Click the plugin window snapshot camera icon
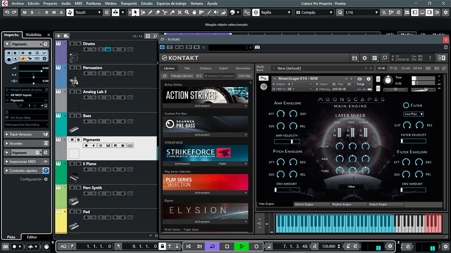Viewport: 451px width, 253px height. [x=257, y=47]
